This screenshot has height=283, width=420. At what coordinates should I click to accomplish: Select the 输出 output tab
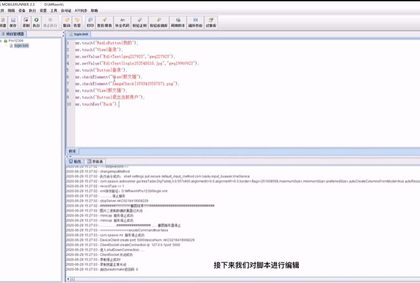tap(76, 161)
